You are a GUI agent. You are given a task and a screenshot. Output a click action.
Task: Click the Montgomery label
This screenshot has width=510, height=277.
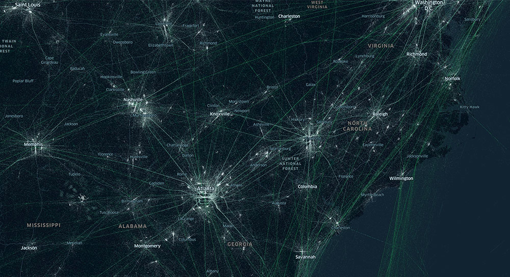coord(147,246)
